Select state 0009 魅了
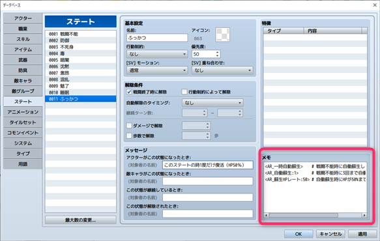Image resolution: width=380 pixels, height=241 pixels. (x=80, y=86)
